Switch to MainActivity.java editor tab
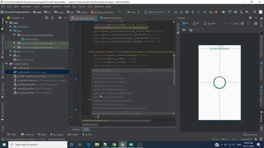 (x=112, y=18)
